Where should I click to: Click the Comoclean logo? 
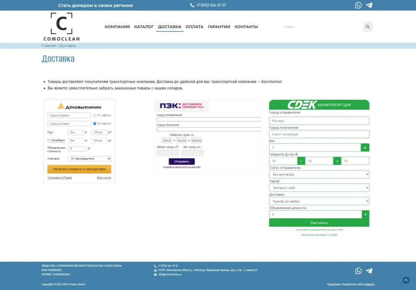click(x=62, y=27)
